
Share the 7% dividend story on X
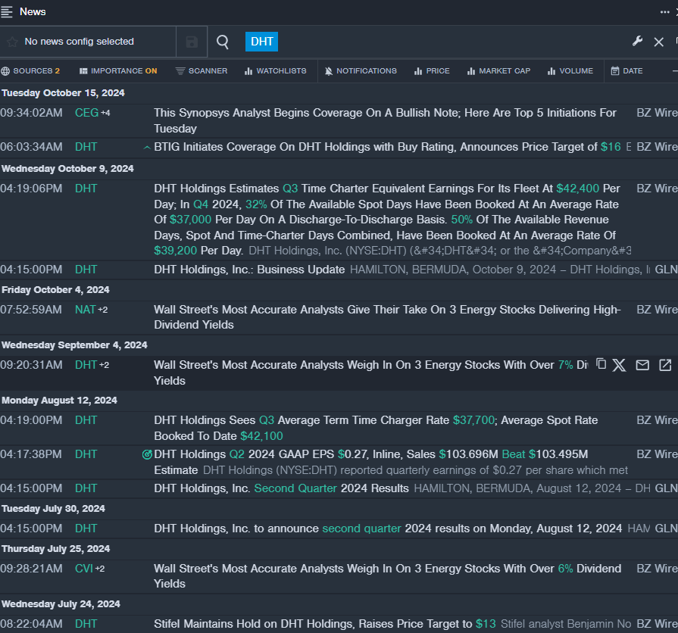click(x=619, y=365)
